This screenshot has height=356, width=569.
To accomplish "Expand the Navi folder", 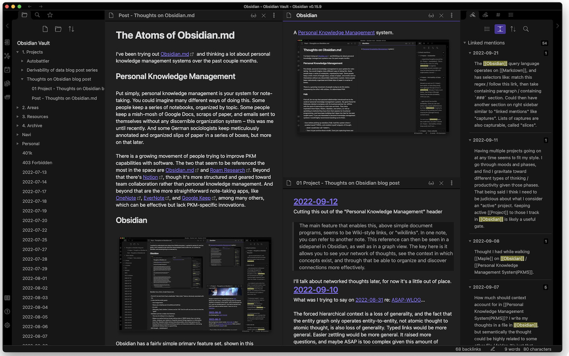I will [18, 135].
